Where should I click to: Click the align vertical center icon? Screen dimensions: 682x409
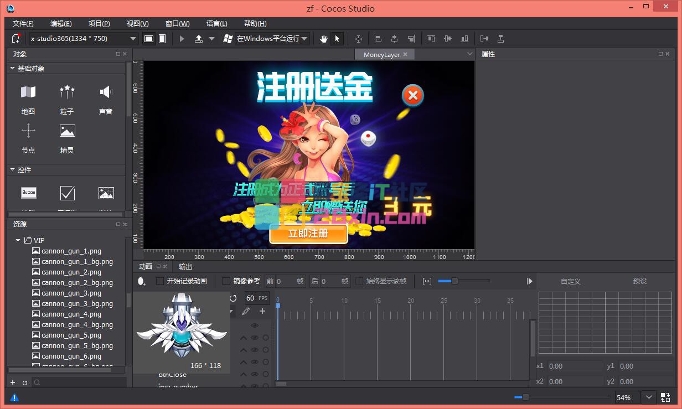click(x=448, y=39)
